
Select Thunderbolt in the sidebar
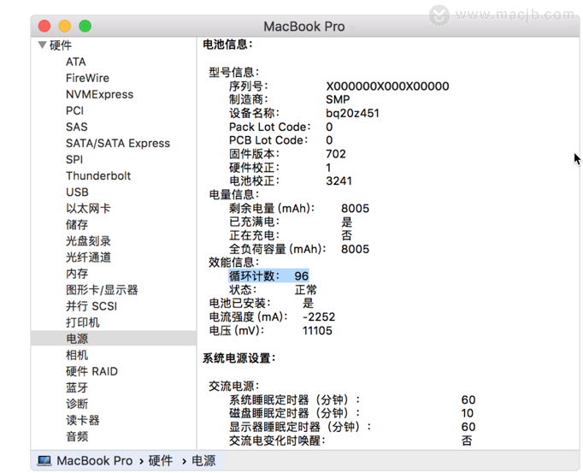pyautogui.click(x=98, y=176)
